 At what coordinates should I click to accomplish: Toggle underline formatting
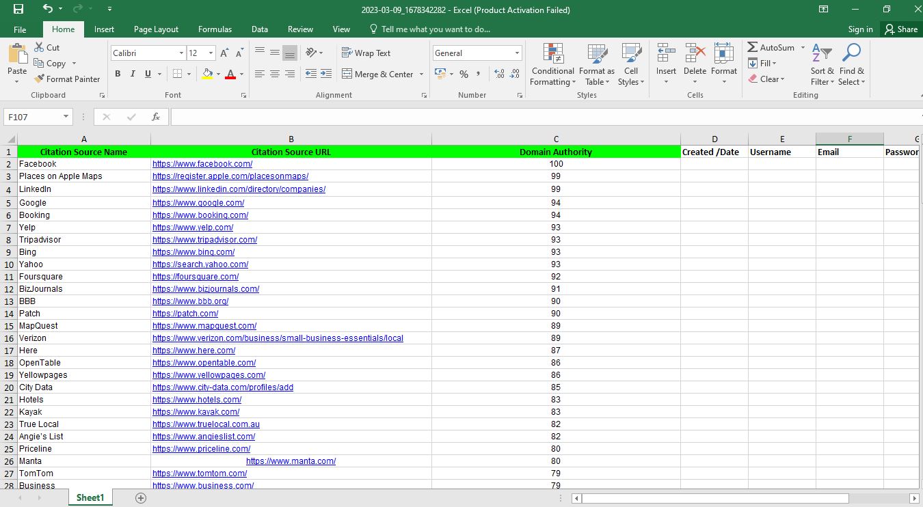pyautogui.click(x=148, y=74)
